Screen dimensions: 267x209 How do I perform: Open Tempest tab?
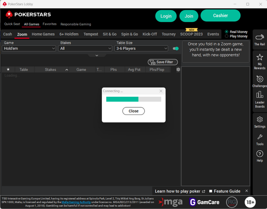tap(91, 34)
